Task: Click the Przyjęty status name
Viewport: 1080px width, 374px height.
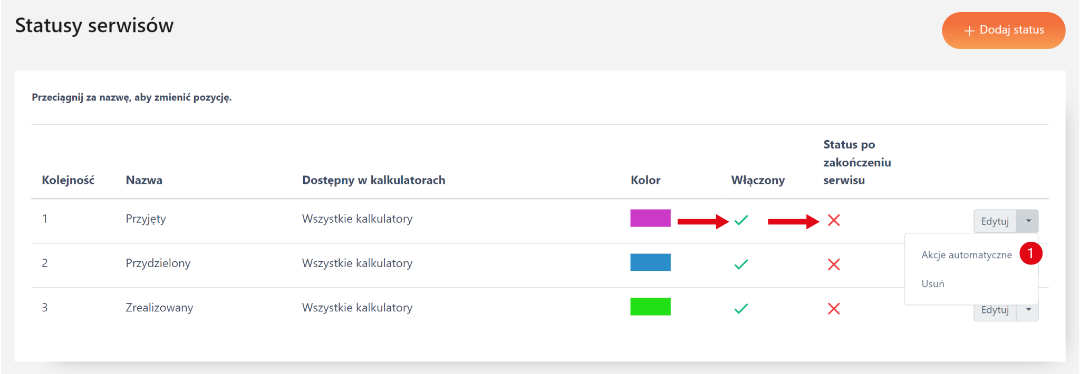Action: [x=146, y=219]
